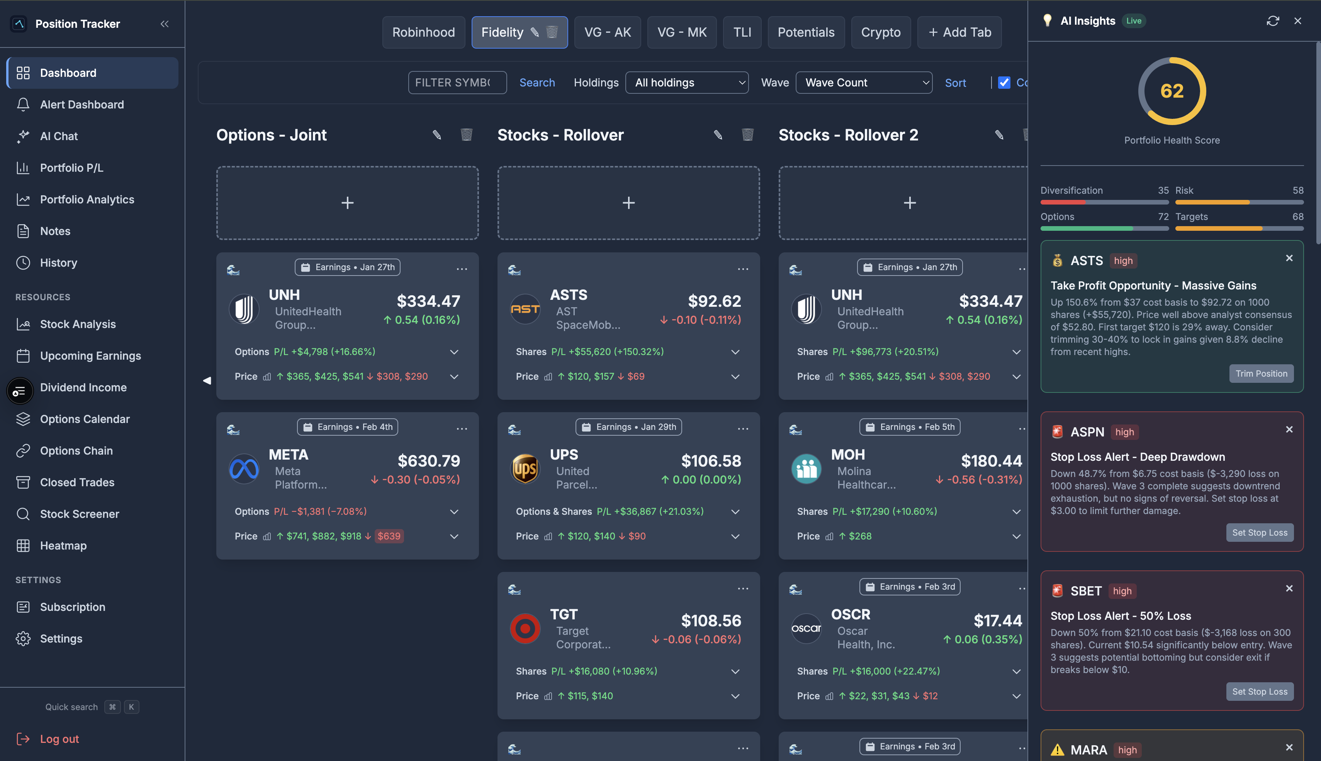Expand the Options P/L row on META card
This screenshot has height=761, width=1321.
(453, 511)
